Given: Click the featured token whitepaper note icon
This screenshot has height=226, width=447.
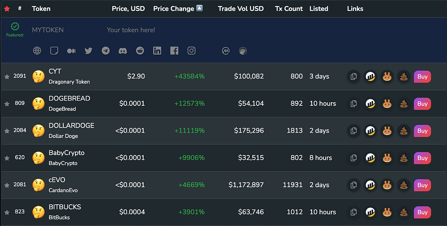Looking at the screenshot, I should tap(54, 51).
